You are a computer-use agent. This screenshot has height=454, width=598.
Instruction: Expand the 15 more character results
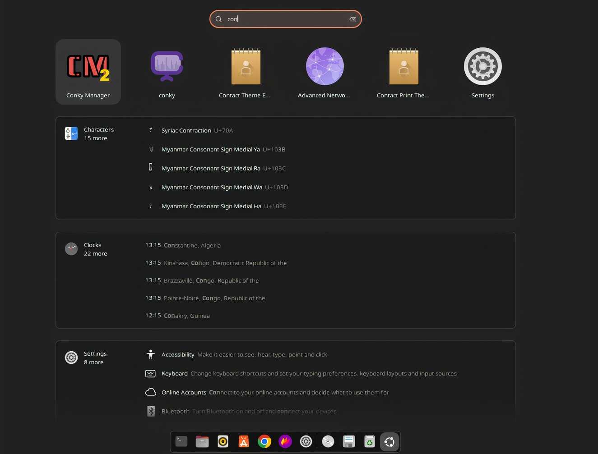(96, 138)
